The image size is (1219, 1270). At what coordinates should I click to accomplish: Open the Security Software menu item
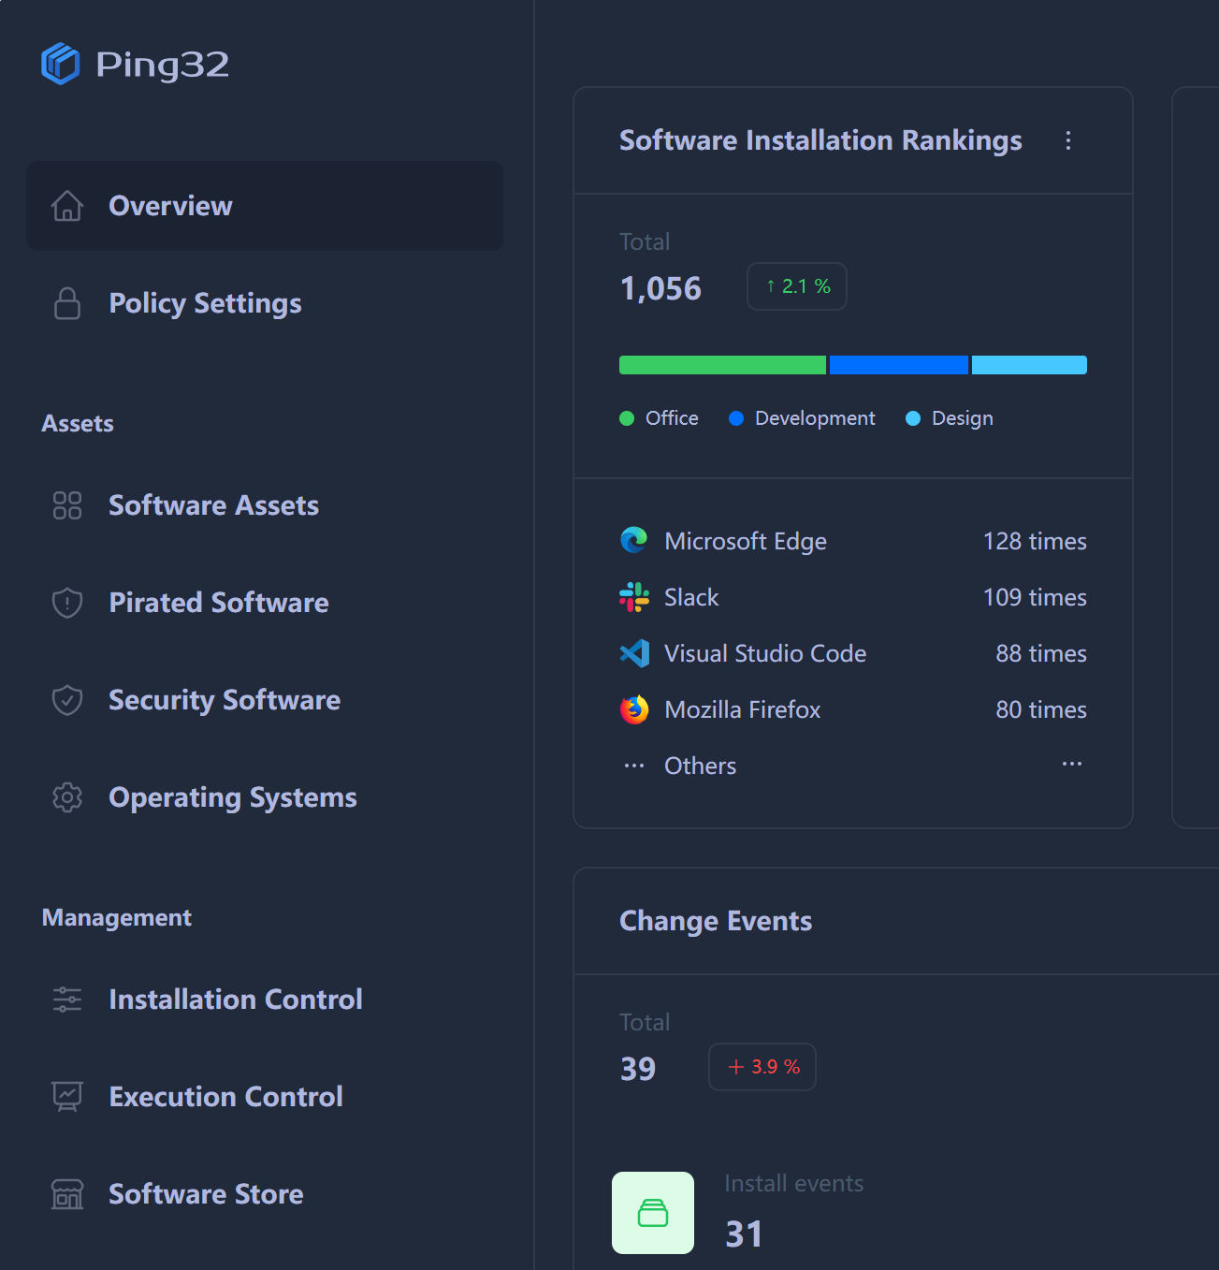coord(225,700)
